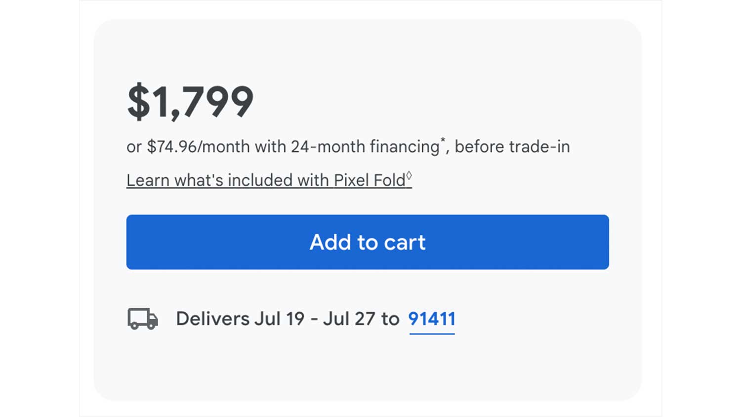Screen dimensions: 741x417
Task: Click Pixel Fold in the underlined link
Action: point(370,180)
